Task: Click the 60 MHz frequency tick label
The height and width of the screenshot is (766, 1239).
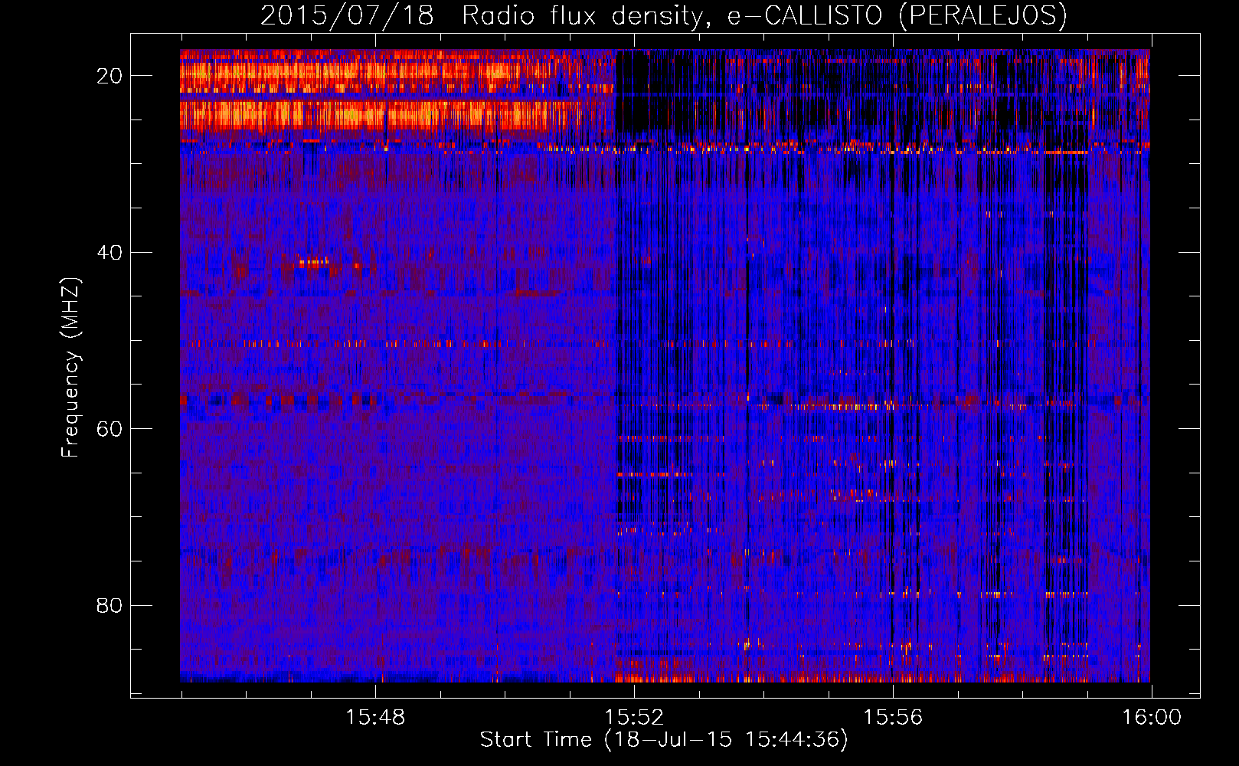Action: (x=110, y=429)
